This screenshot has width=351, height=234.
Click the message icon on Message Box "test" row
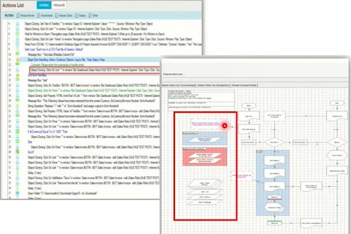(x=18, y=80)
